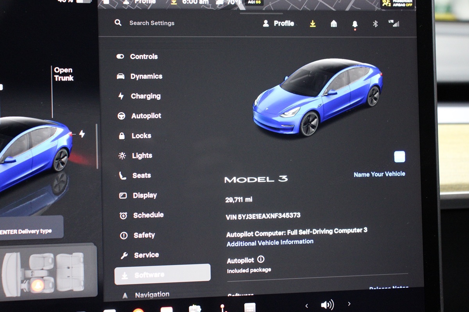This screenshot has height=312, width=469.
Task: Select Charging in the settings sidebar
Action: pos(145,96)
